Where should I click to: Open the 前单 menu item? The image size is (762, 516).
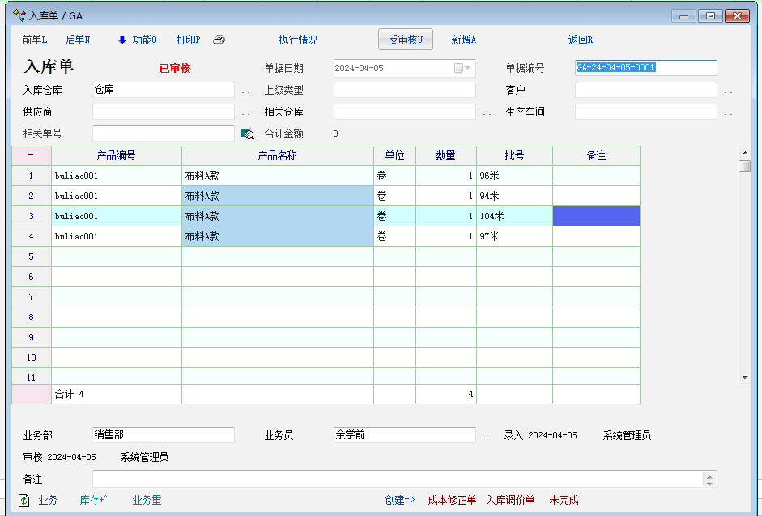click(x=35, y=40)
